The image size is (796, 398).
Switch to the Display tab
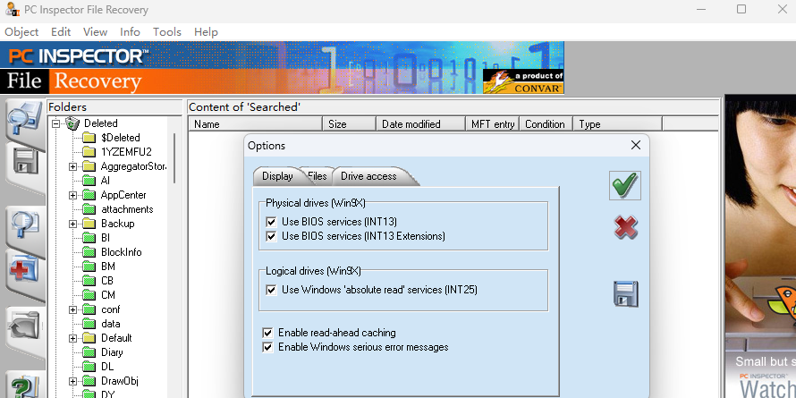pyautogui.click(x=277, y=176)
